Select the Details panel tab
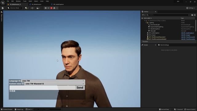 coord(146,45)
